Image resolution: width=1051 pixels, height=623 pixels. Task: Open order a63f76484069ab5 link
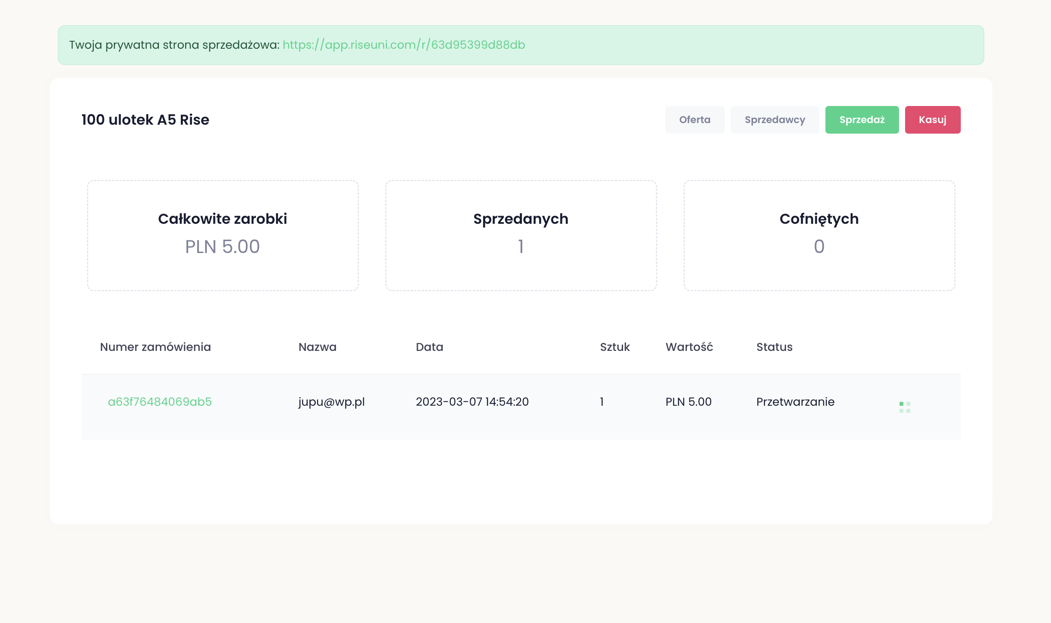(160, 402)
